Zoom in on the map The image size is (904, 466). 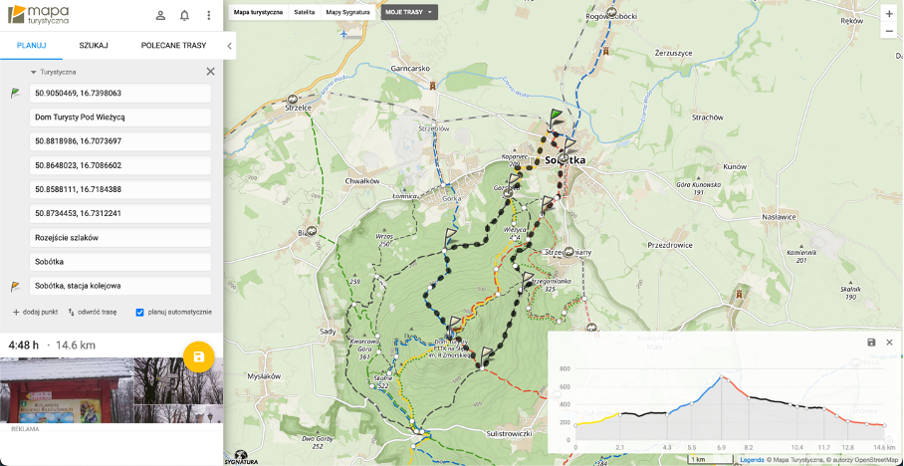coord(888,14)
